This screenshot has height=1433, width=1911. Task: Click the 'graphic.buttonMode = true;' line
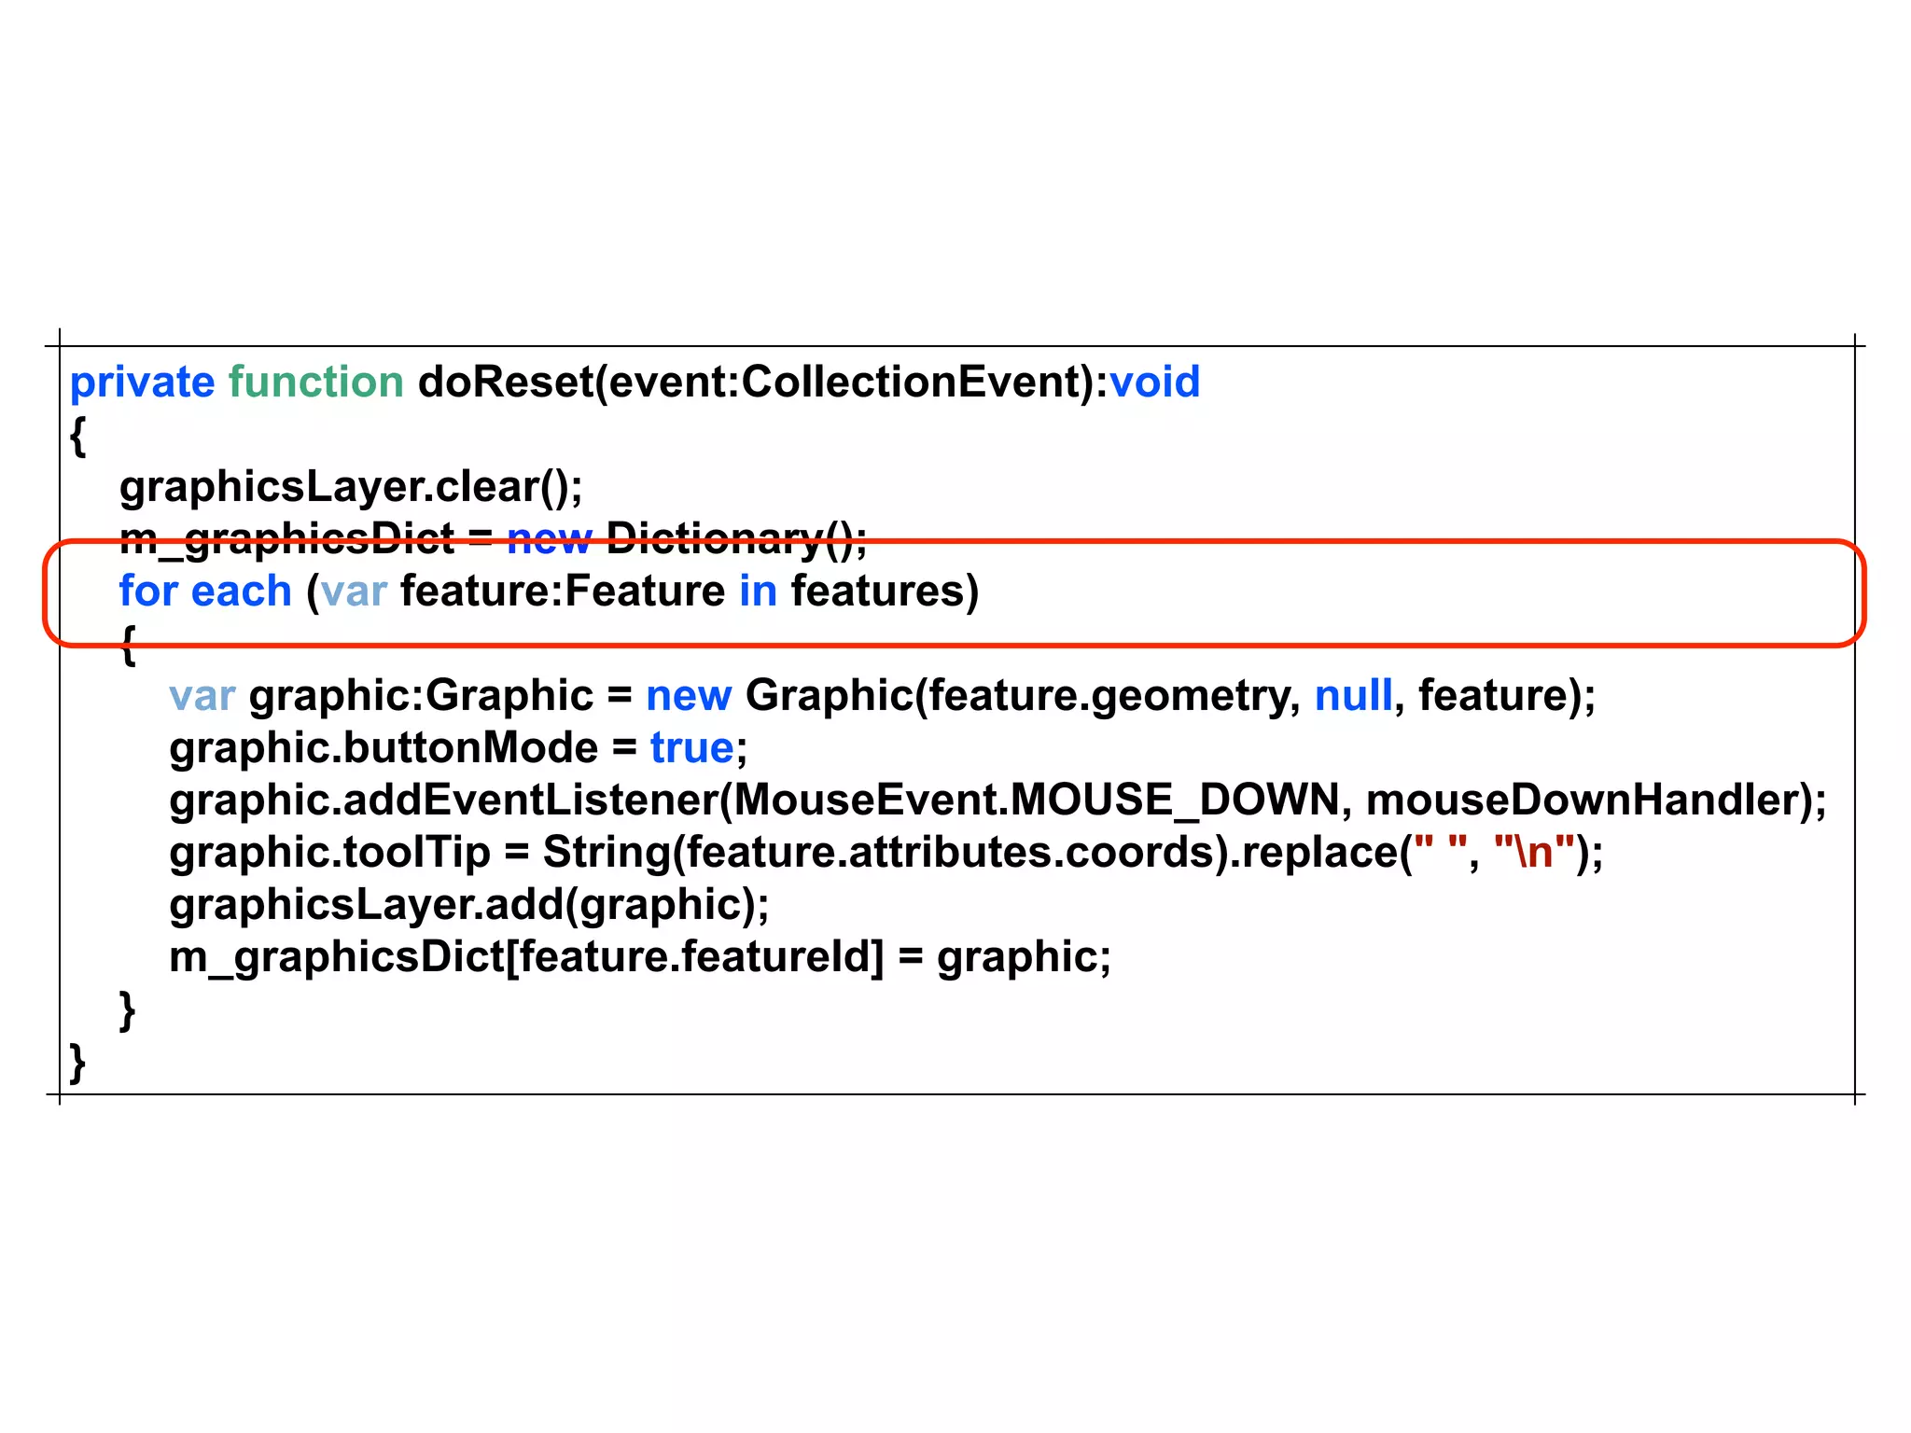pos(459,748)
